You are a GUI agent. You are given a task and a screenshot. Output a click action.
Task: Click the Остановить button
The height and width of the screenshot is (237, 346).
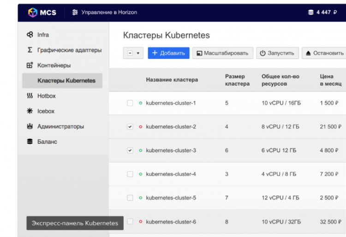324,53
